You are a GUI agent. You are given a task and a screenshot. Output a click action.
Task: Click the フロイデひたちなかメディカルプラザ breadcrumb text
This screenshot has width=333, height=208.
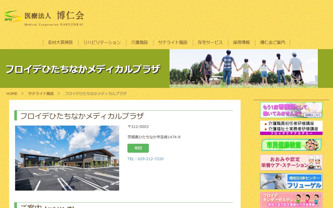point(95,94)
